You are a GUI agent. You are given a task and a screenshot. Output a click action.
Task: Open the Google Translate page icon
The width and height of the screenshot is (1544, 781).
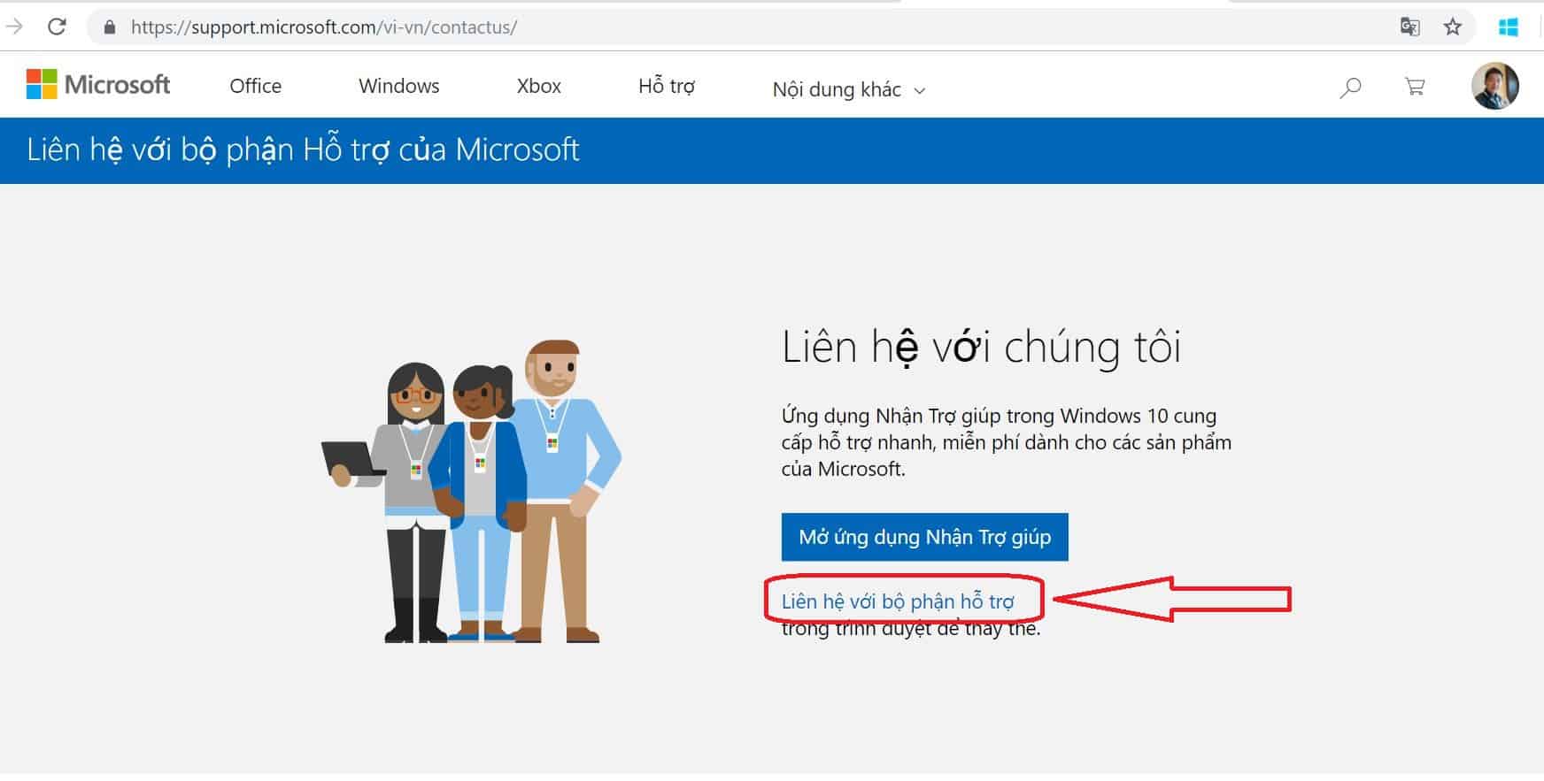point(1409,27)
